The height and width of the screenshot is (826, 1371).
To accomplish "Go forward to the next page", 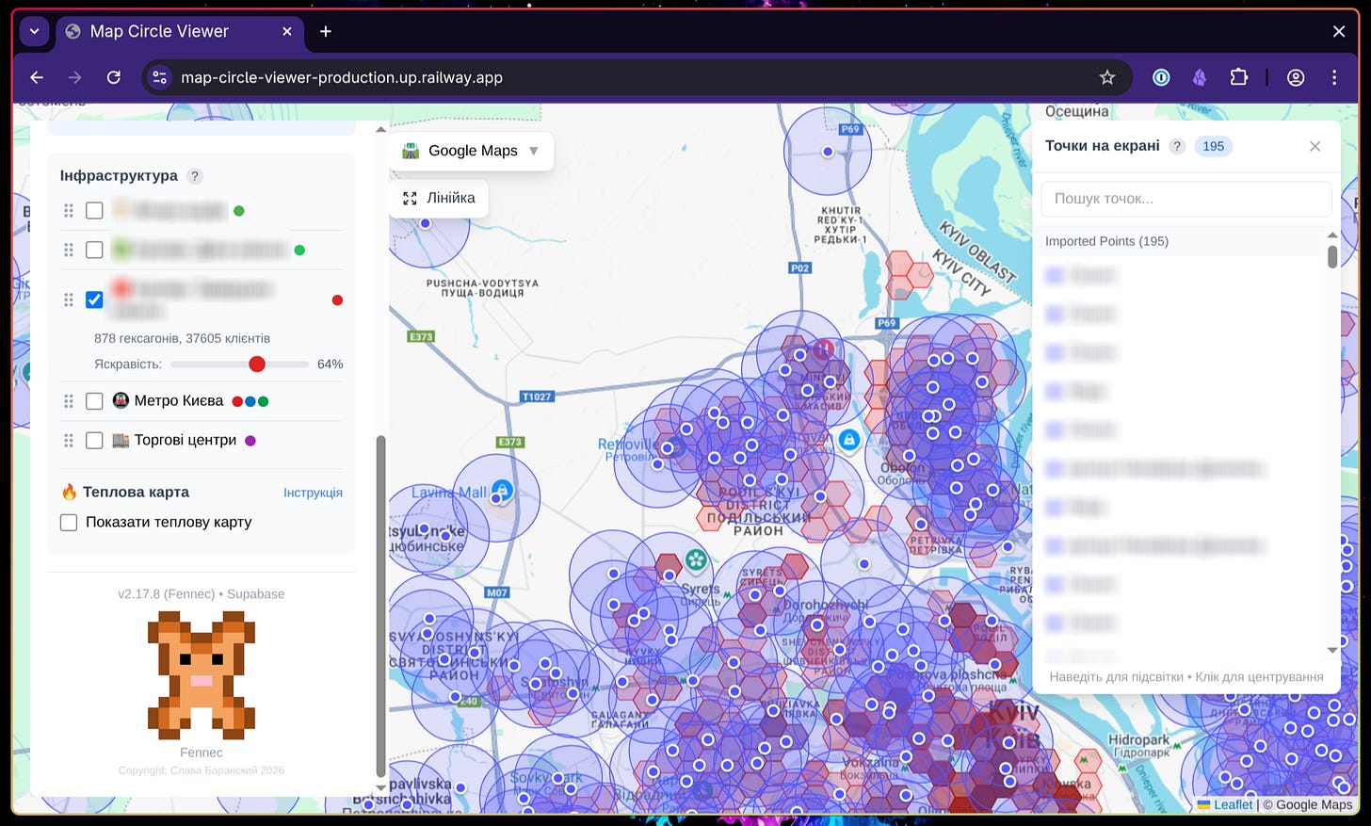I will 75,77.
